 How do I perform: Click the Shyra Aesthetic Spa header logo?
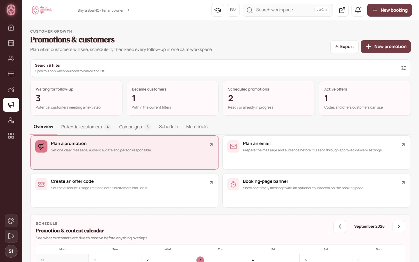coord(42,10)
